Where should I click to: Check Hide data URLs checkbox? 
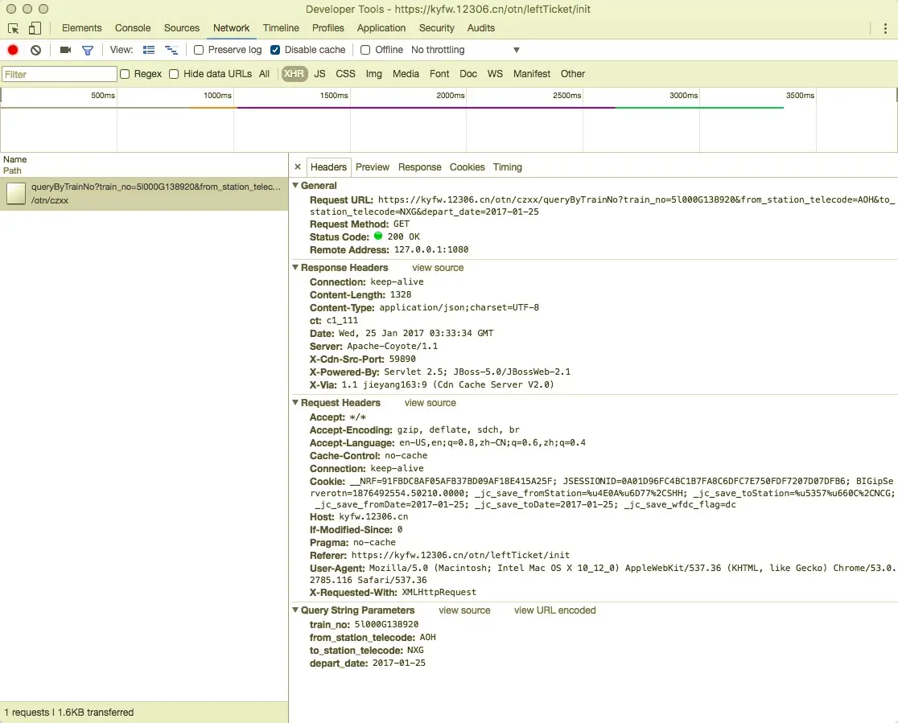pos(174,74)
